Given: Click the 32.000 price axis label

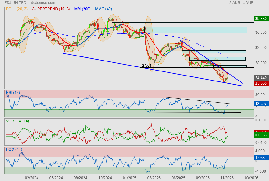Looking at the screenshot, I should coord(261,48).
